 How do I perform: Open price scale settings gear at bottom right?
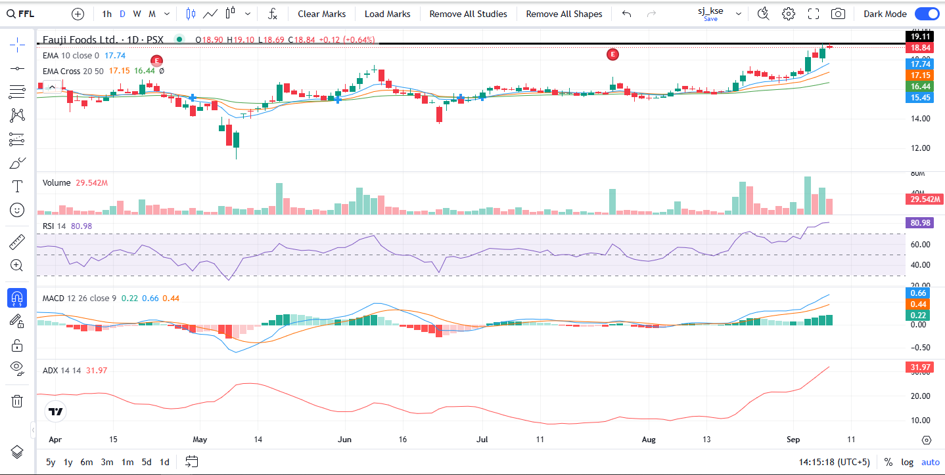927,440
